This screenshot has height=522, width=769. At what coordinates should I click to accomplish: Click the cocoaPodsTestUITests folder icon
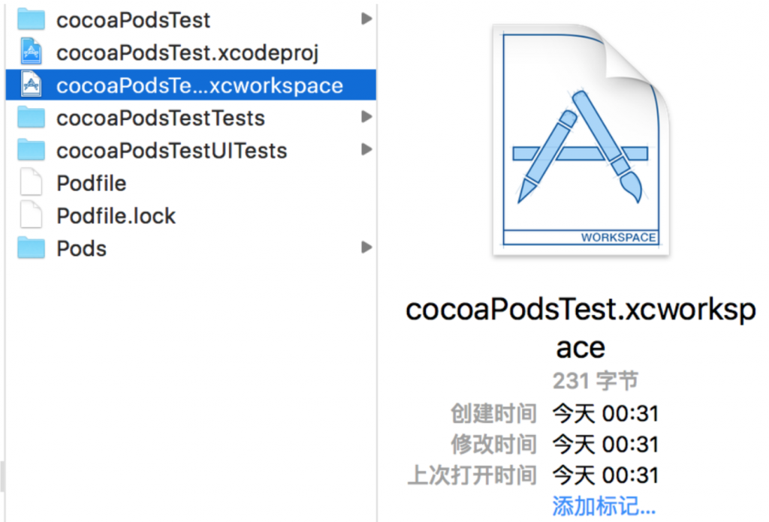pyautogui.click(x=32, y=150)
